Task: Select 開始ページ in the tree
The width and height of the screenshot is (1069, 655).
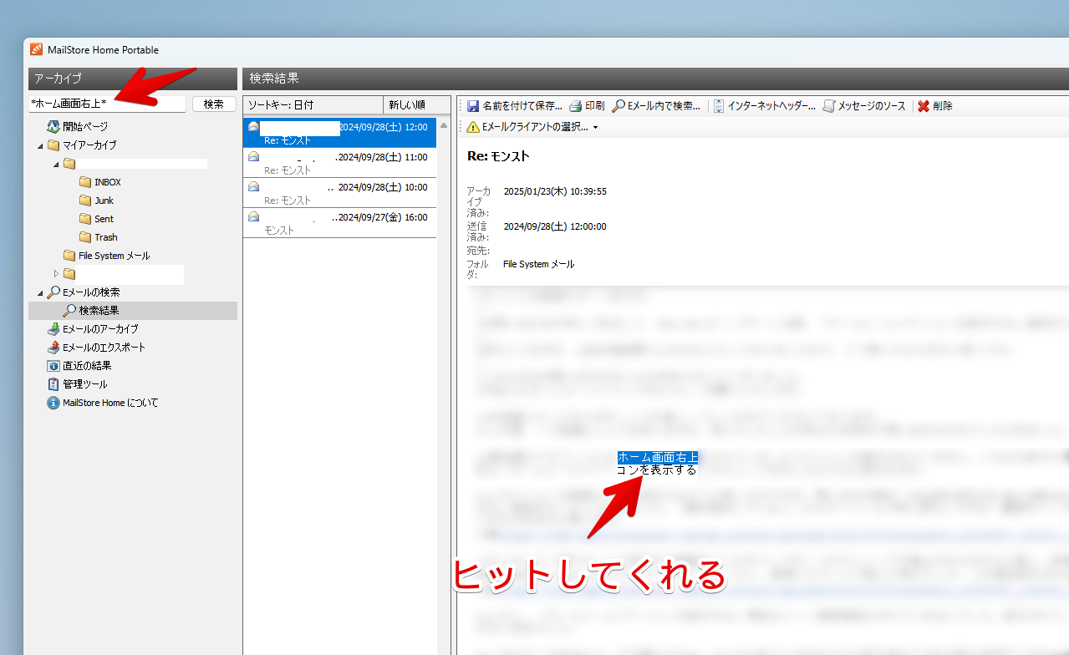Action: (x=85, y=127)
